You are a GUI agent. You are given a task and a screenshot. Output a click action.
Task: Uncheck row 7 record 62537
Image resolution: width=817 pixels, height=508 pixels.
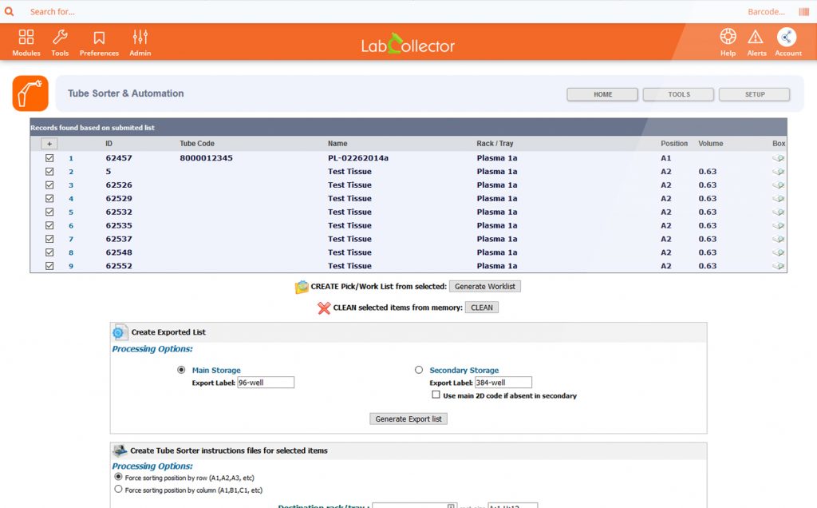(49, 239)
